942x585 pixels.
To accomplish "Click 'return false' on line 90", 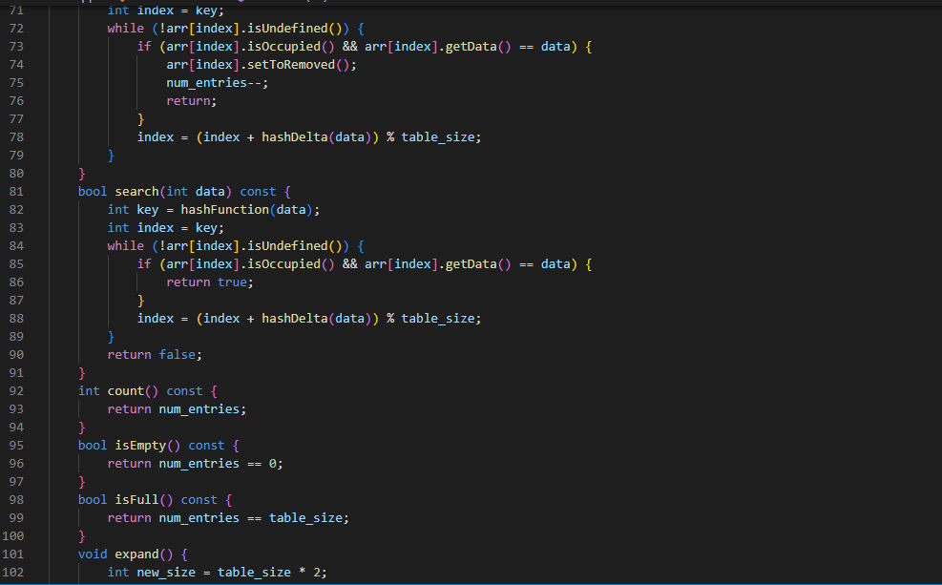I will coord(152,355).
